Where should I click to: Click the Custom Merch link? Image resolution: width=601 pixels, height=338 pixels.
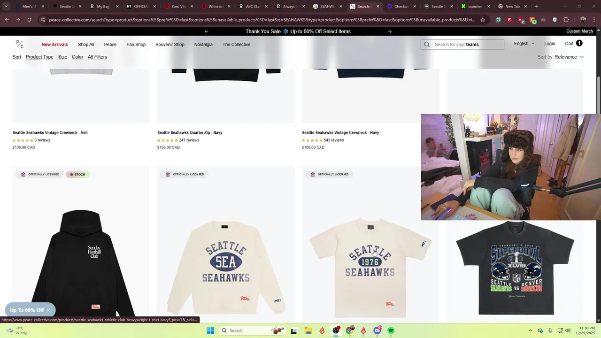(579, 31)
